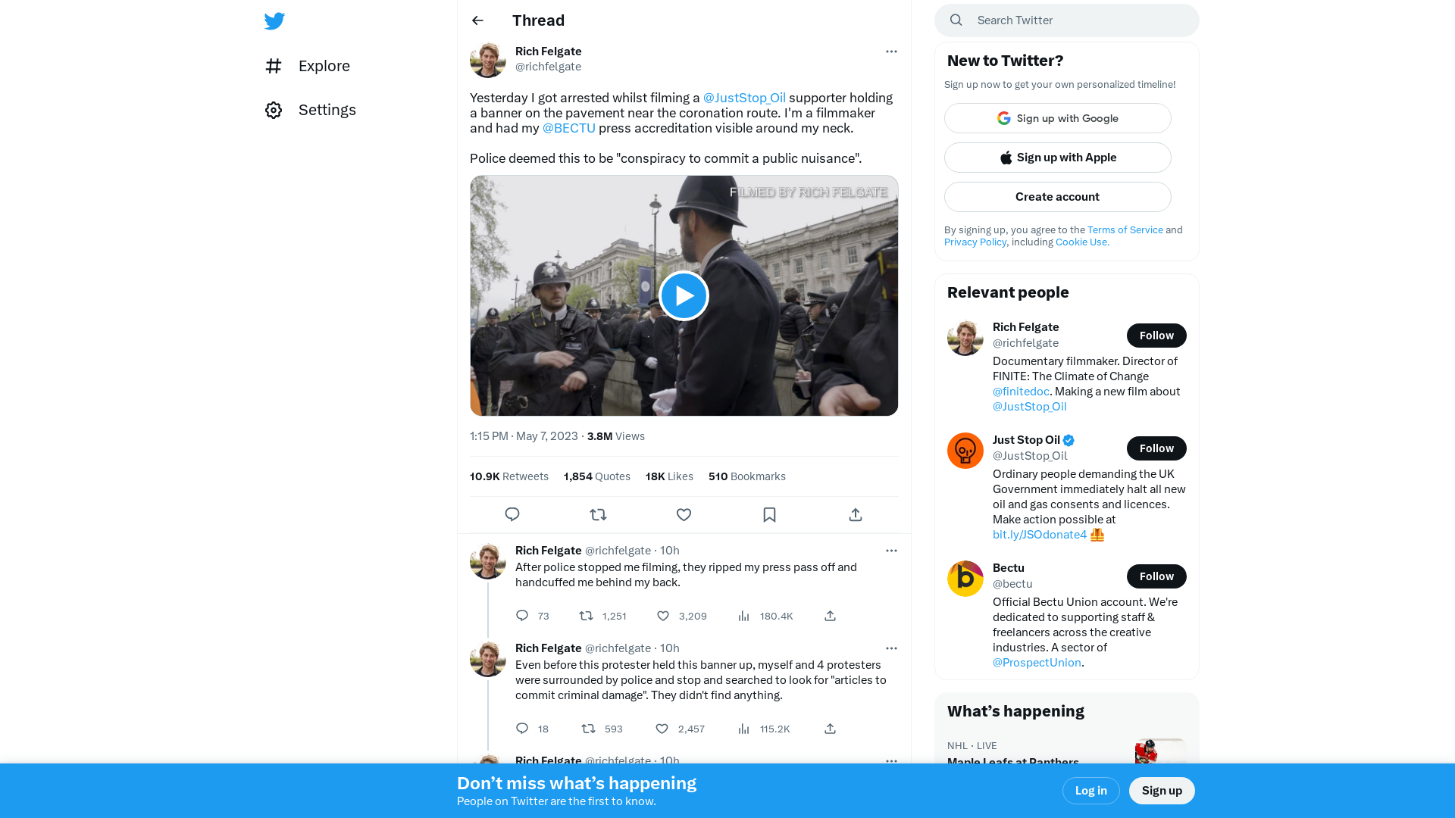Click Follow button for Bectu
This screenshot has width=1455, height=818.
tap(1157, 576)
